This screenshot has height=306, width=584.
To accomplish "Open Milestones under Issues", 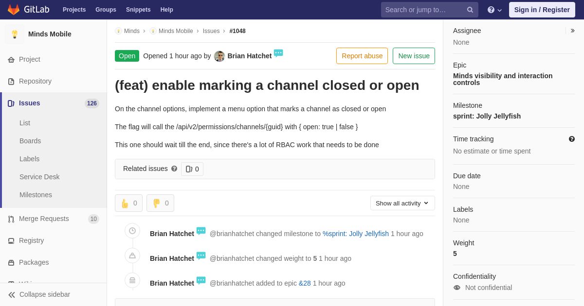I will tap(36, 195).
